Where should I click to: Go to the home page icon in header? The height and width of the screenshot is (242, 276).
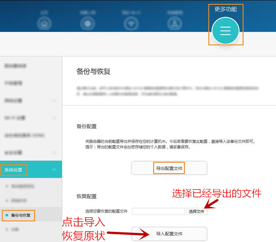(x=44, y=23)
